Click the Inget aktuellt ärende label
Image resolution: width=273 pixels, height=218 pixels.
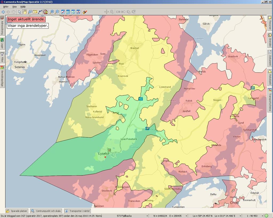[26, 19]
